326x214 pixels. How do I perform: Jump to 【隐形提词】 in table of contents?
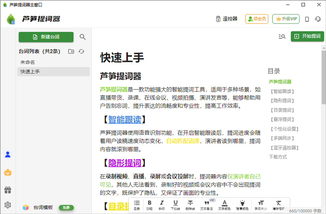coord(282,101)
